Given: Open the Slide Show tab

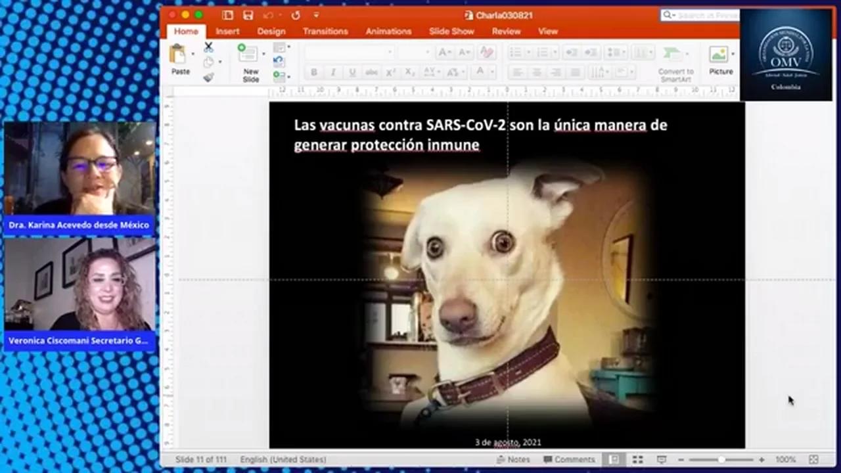Looking at the screenshot, I should (x=451, y=31).
